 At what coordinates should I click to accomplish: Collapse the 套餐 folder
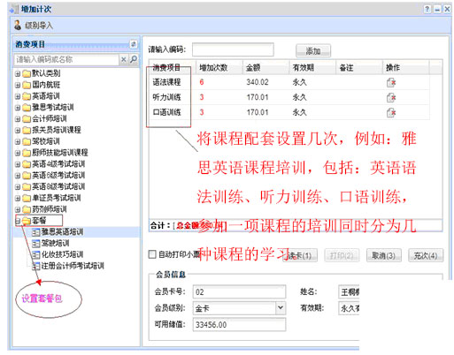point(18,221)
